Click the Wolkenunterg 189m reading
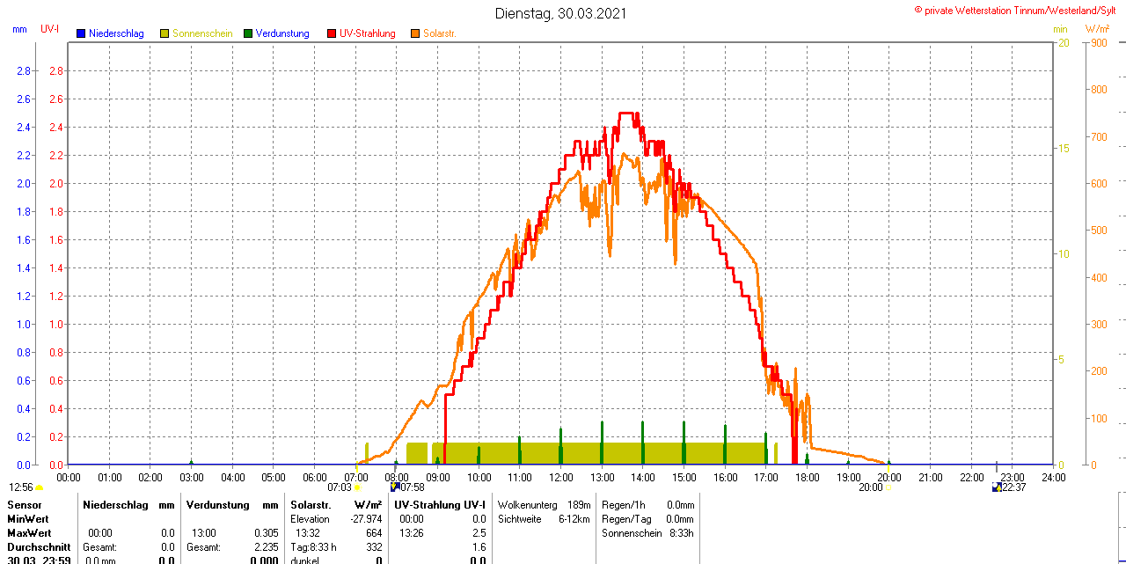1126x564 pixels. (544, 505)
